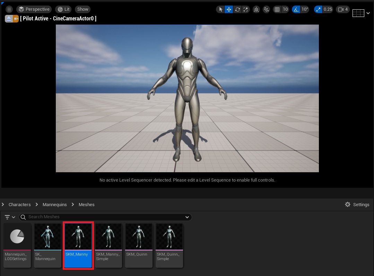
Task: Select the Move transform tool
Action: 229,9
